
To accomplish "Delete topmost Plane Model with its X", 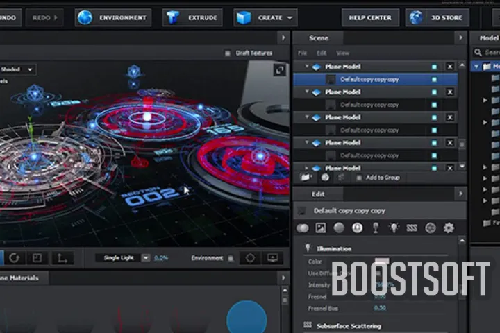I will [450, 67].
